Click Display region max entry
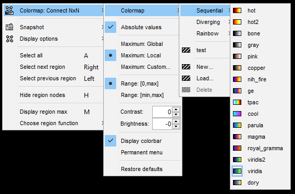This screenshot has width=295, height=194. [x=54, y=112]
